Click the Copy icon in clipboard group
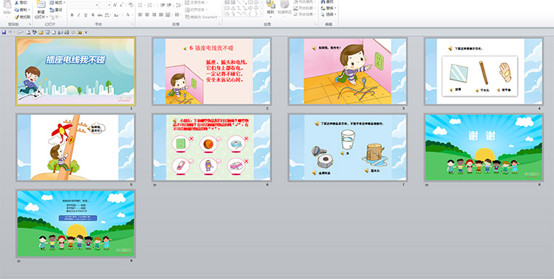This screenshot has width=554, height=279. coord(16,10)
